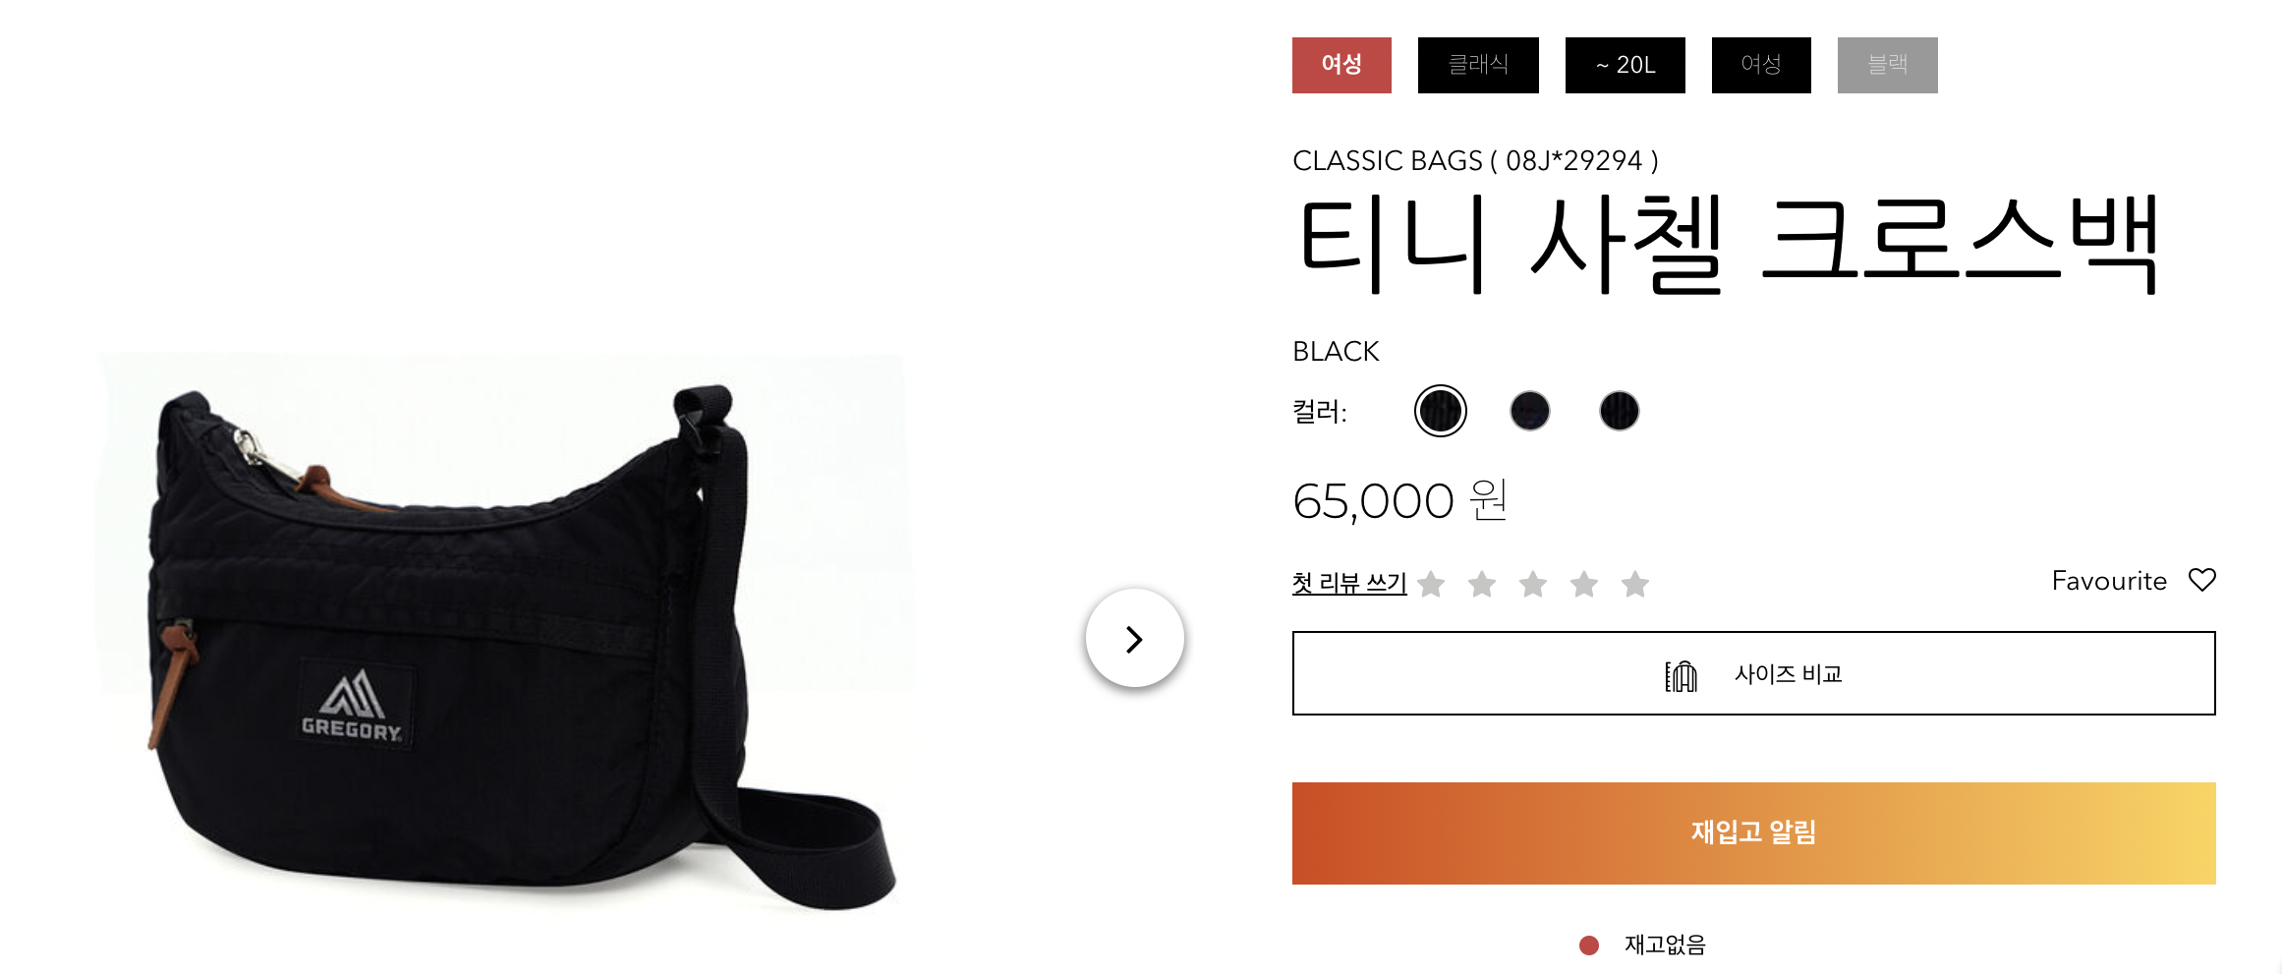The height and width of the screenshot is (974, 2282).
Task: Select the ringed BLACK color swatch
Action: (1441, 411)
